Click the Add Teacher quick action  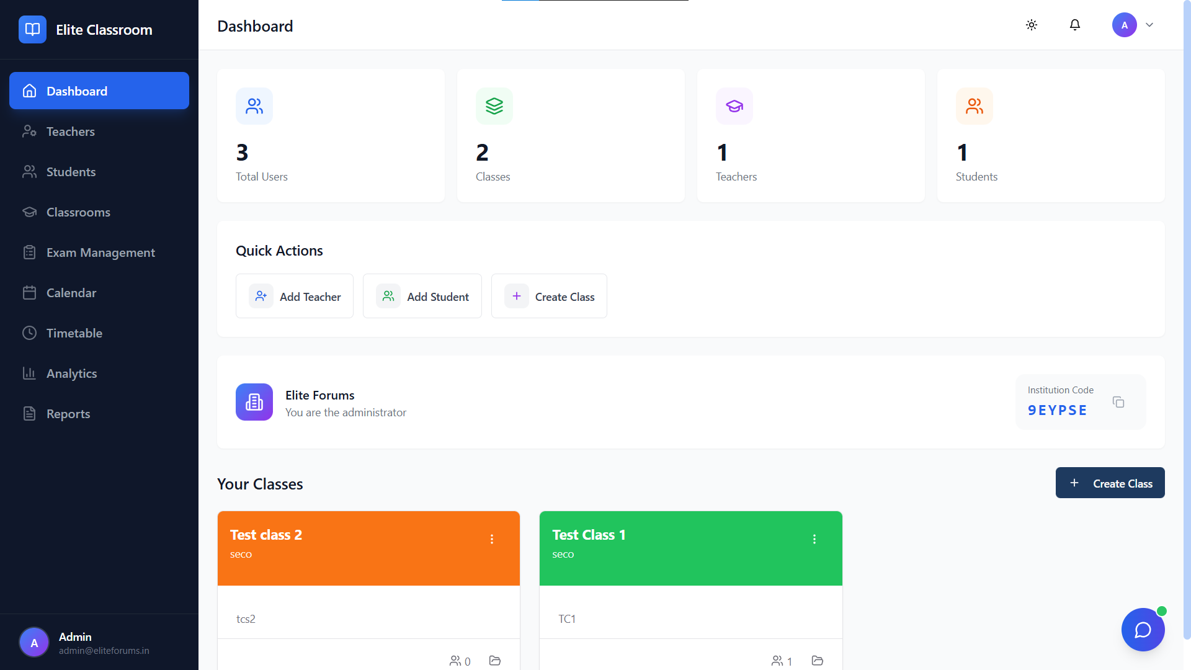click(x=295, y=297)
